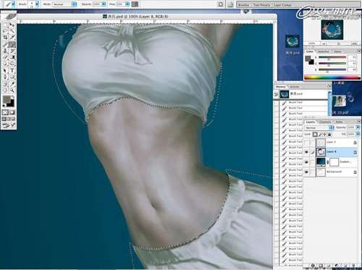The height and width of the screenshot is (270, 362).
Task: Click the Color panel foreground color swatch
Action: pos(308,58)
